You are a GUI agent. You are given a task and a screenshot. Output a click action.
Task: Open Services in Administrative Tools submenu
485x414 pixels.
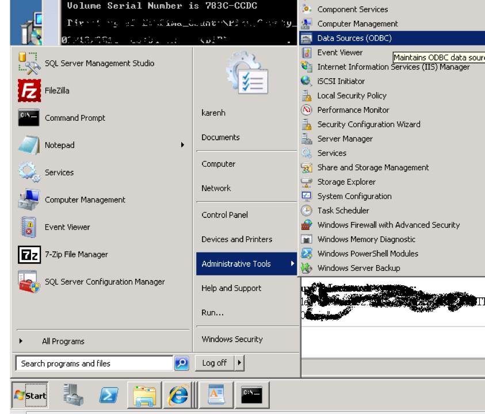click(x=331, y=153)
